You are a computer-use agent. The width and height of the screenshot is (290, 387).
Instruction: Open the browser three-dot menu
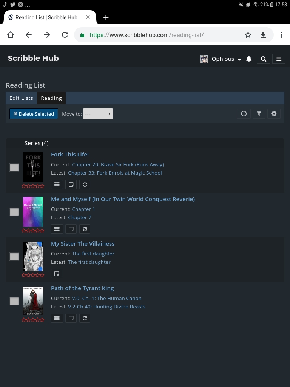pos(281,35)
